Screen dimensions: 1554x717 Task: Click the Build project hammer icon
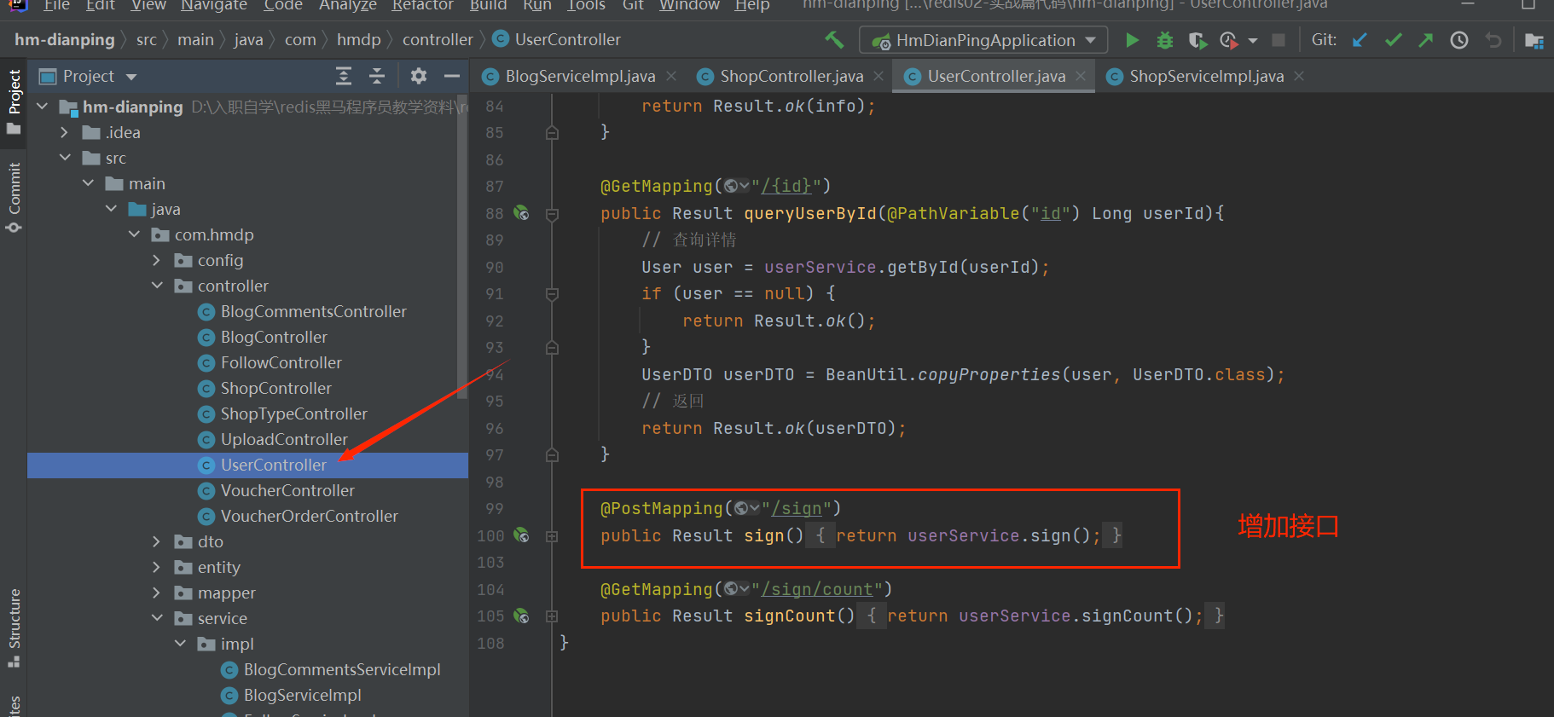834,39
